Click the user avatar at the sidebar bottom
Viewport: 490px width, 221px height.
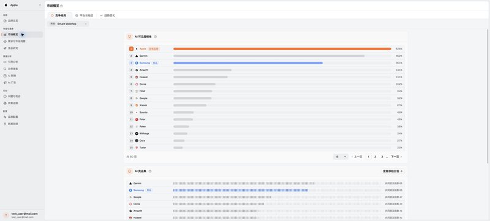click(x=6, y=215)
